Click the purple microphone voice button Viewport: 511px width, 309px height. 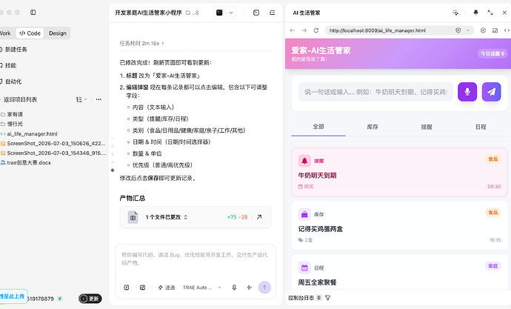[467, 92]
